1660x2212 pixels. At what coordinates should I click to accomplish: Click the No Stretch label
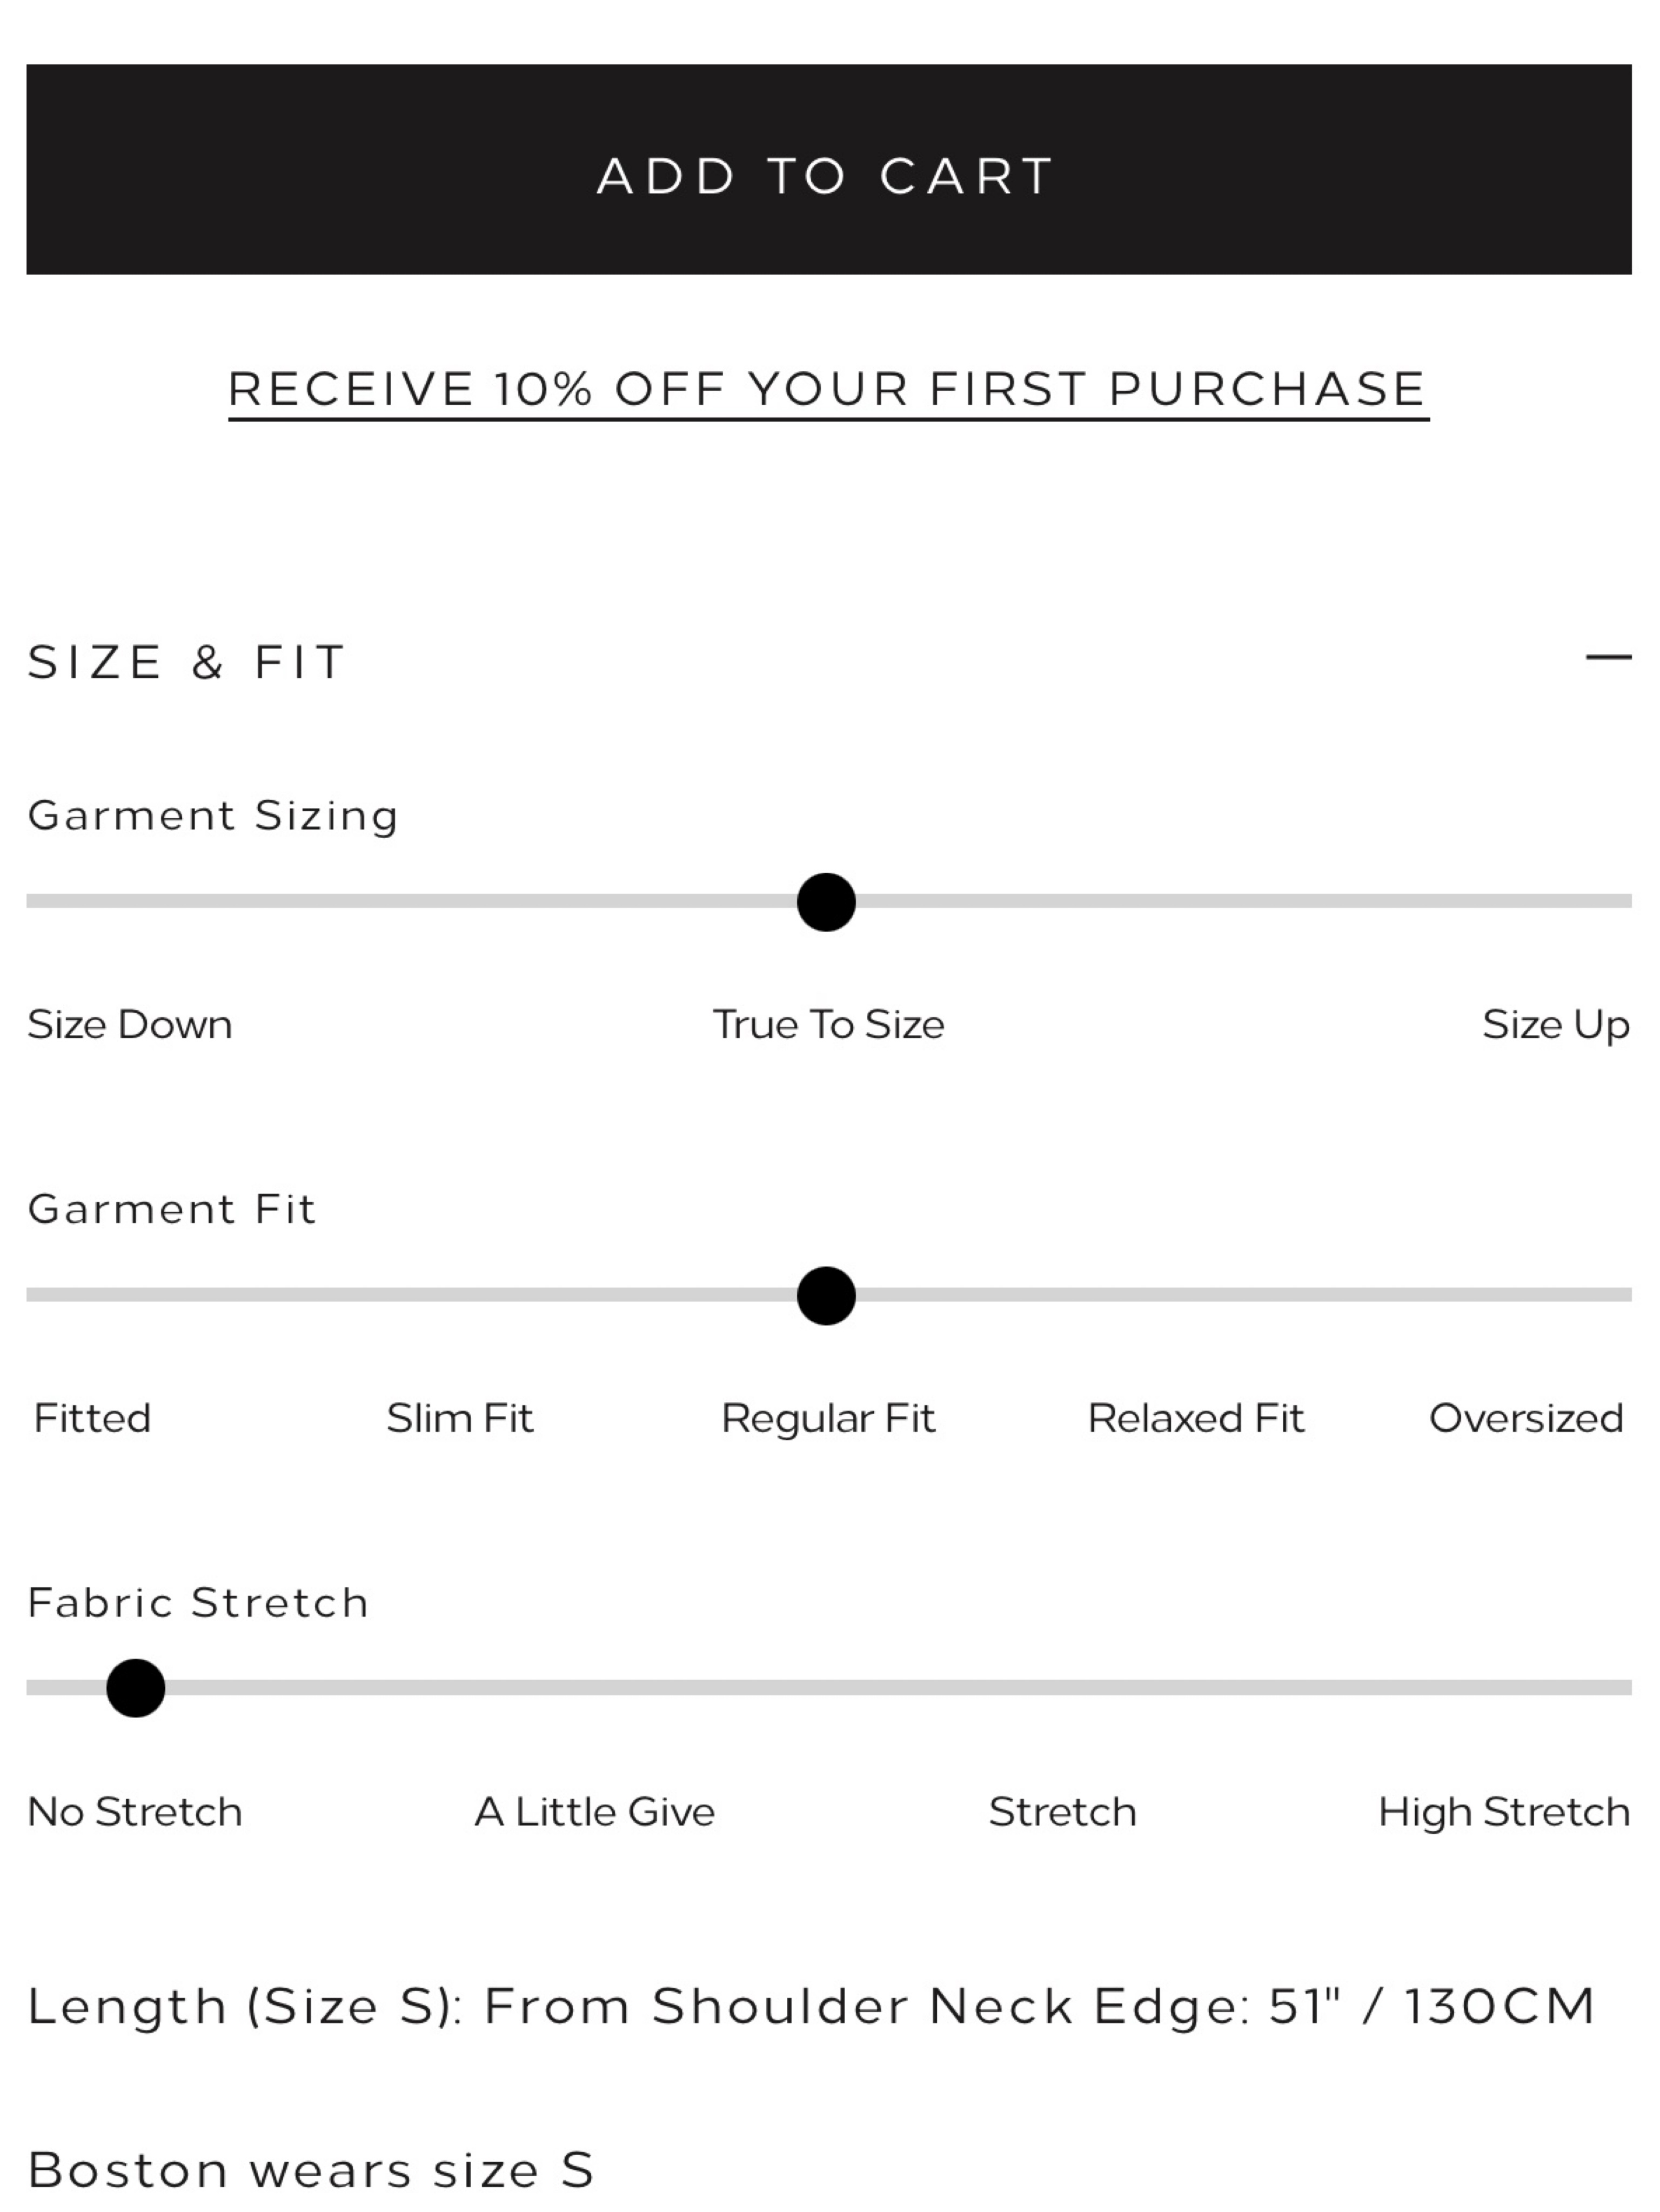[135, 1812]
